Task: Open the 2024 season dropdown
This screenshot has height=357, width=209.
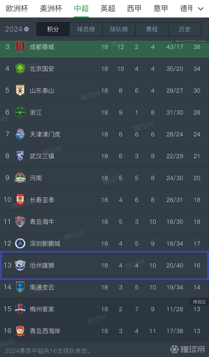Action: coord(17,29)
